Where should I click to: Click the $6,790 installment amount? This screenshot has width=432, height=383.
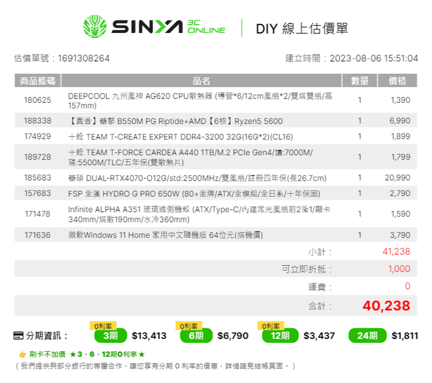tap(233, 336)
